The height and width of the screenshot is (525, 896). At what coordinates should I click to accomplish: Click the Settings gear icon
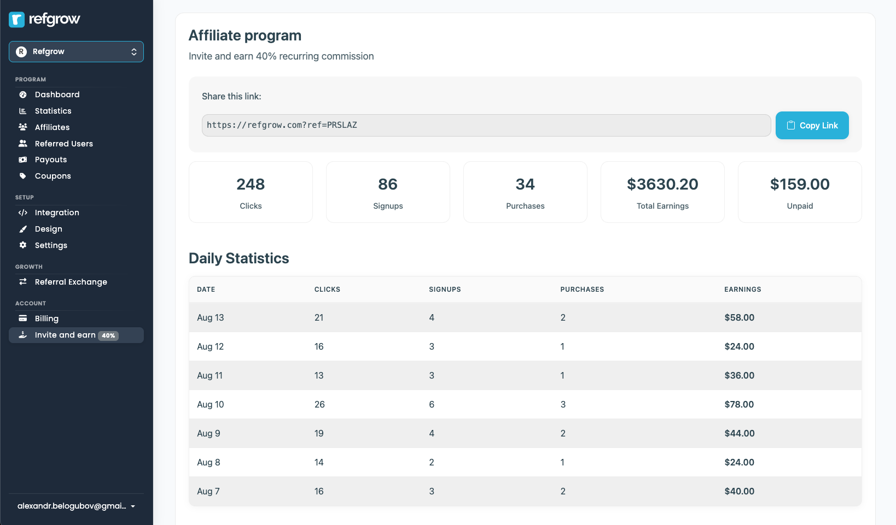(23, 245)
